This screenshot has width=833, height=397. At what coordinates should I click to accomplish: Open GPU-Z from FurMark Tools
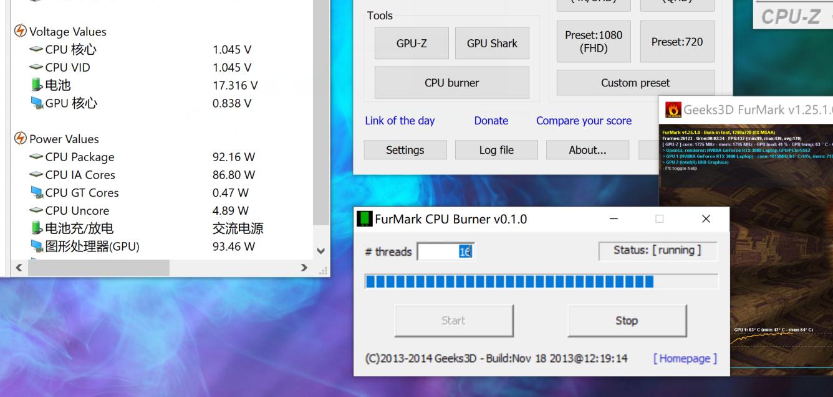412,43
